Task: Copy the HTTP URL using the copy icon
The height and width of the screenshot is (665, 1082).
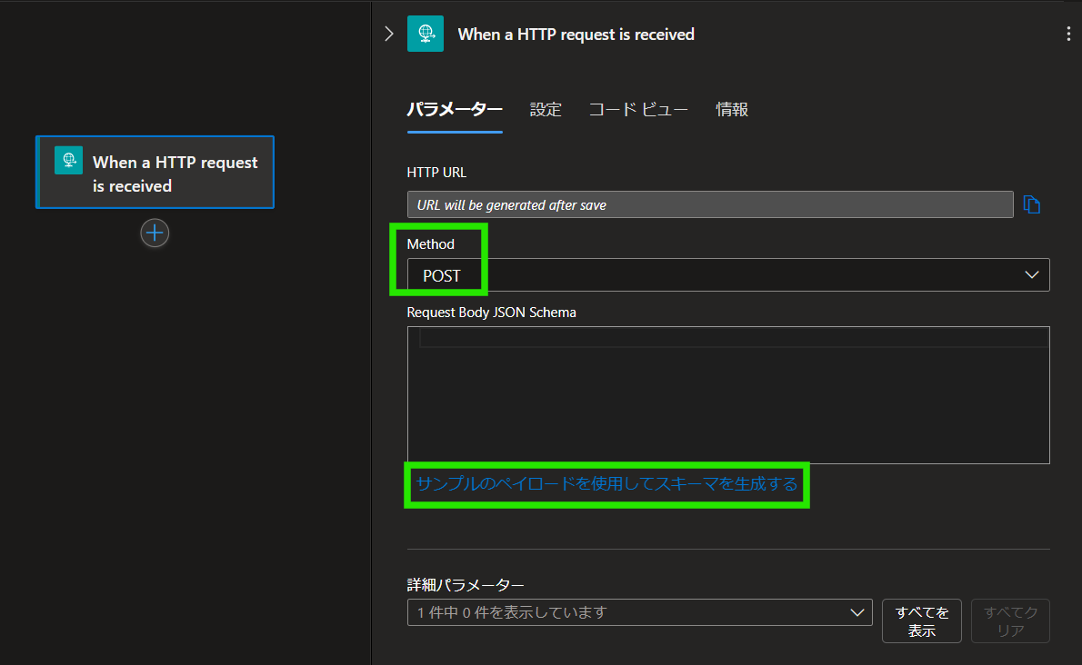Action: point(1032,204)
